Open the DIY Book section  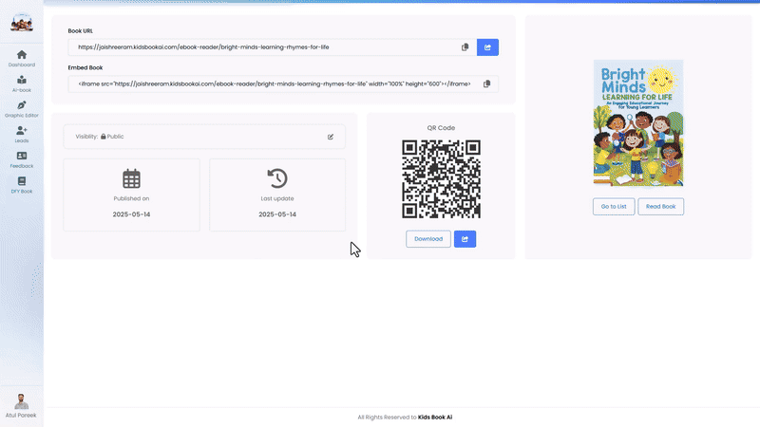coord(21,185)
